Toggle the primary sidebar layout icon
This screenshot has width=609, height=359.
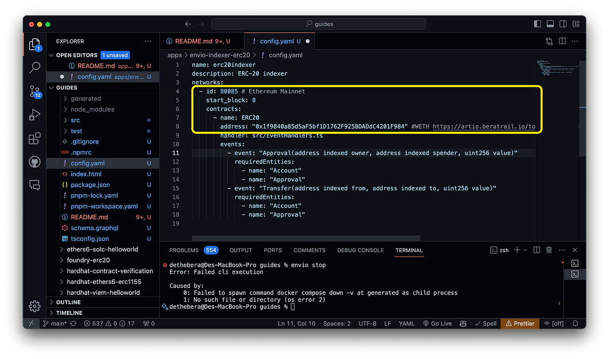[x=537, y=24]
